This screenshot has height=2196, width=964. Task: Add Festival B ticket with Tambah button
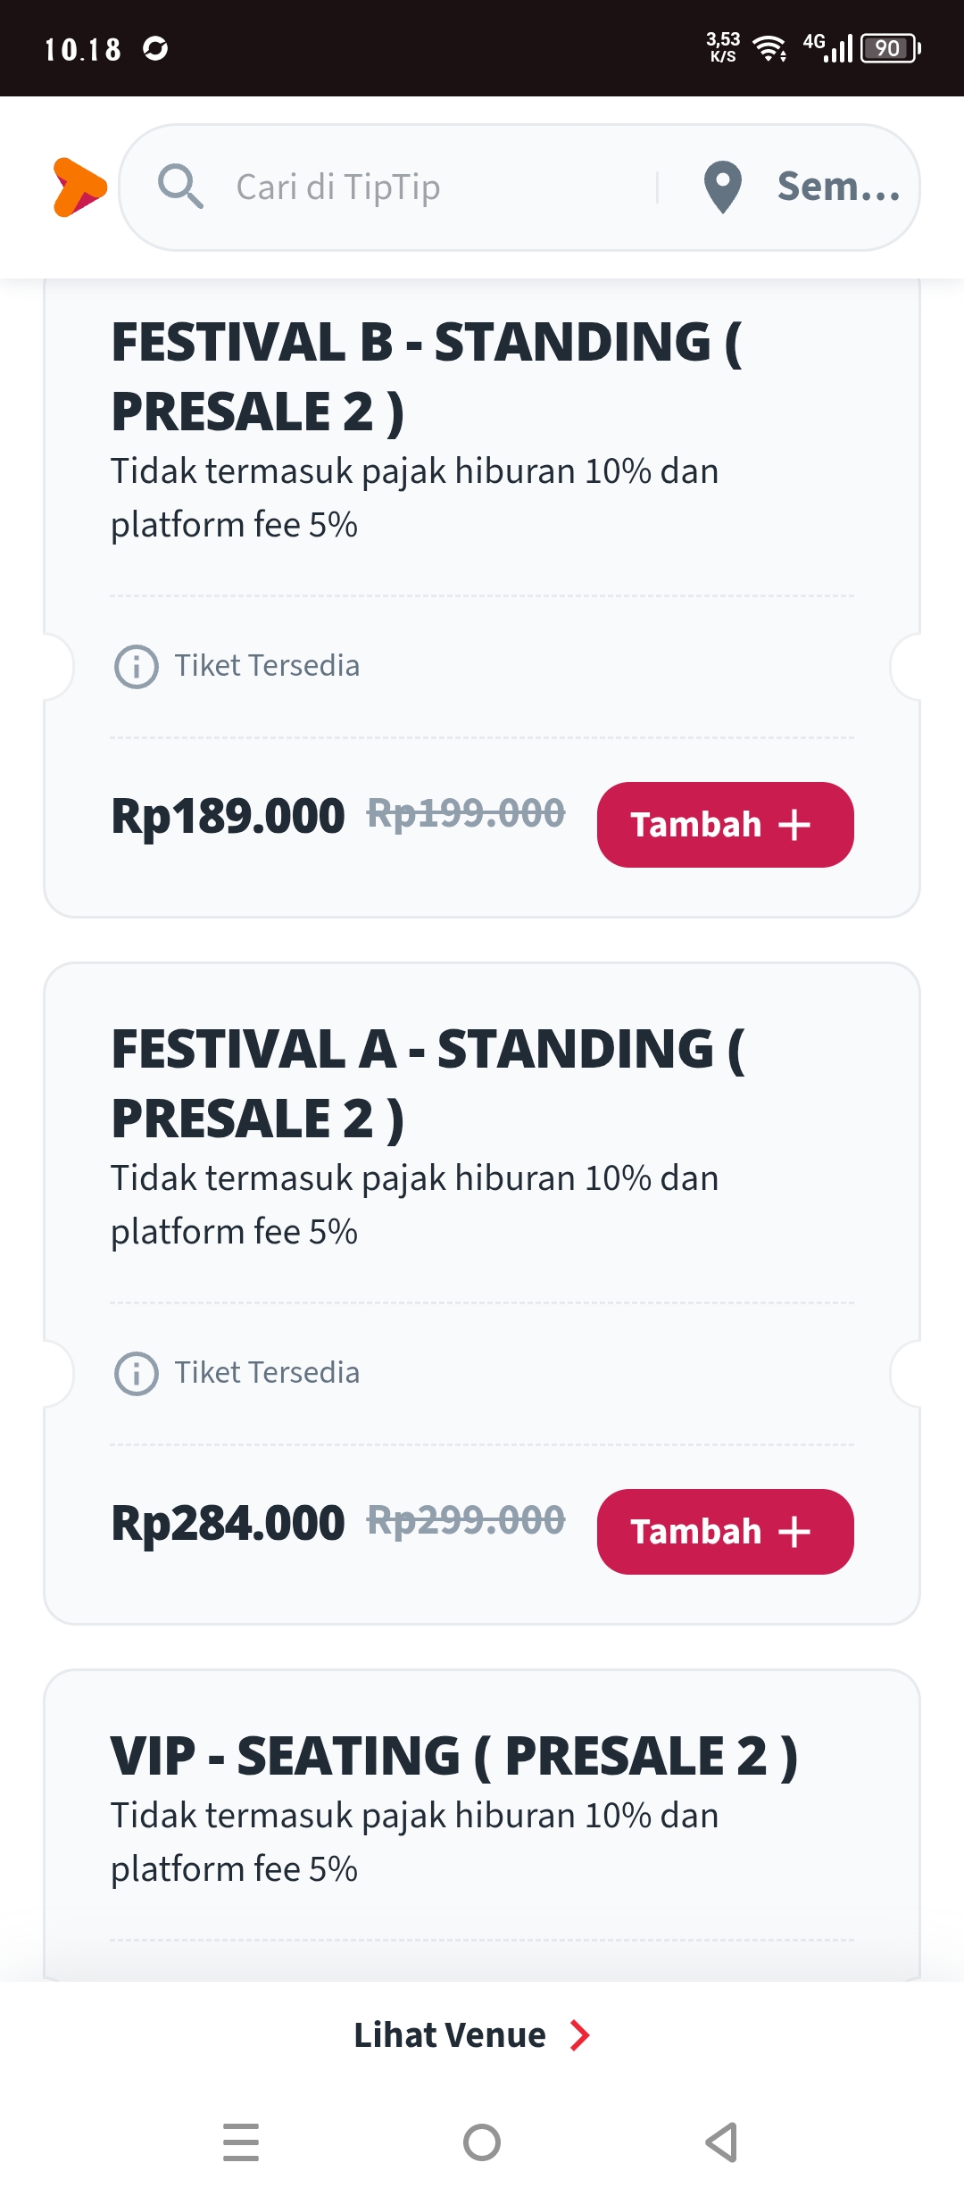point(725,825)
